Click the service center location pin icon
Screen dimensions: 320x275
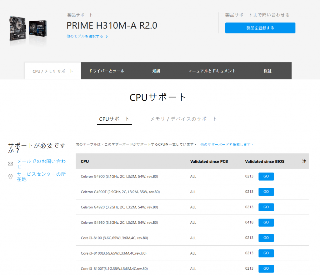click(10, 177)
